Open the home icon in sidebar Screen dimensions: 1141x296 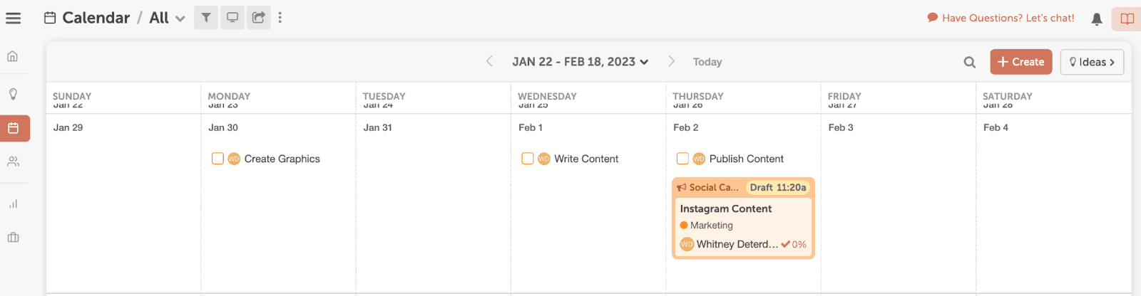click(x=13, y=56)
